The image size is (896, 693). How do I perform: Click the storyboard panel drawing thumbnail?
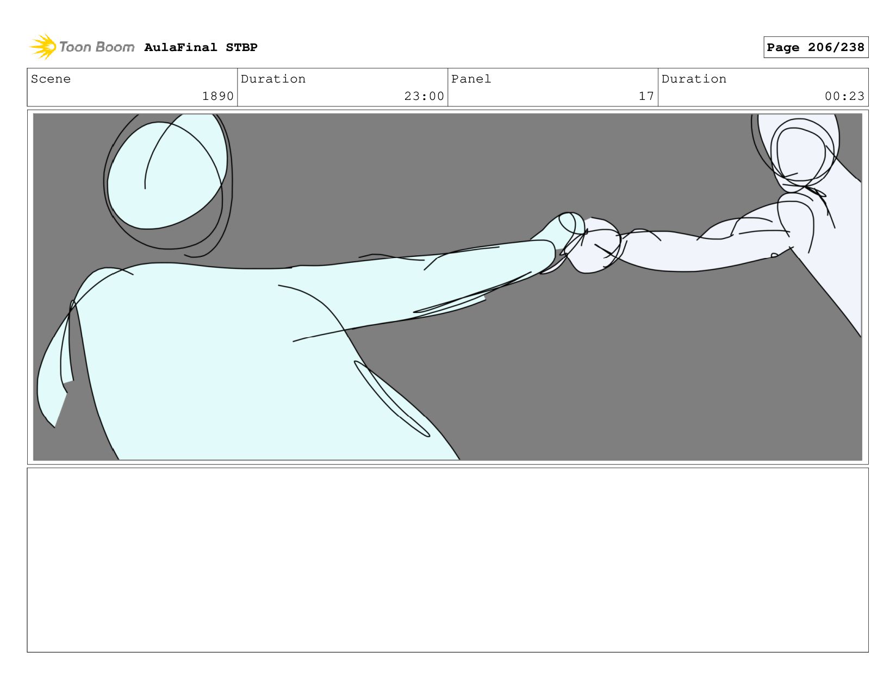447,287
